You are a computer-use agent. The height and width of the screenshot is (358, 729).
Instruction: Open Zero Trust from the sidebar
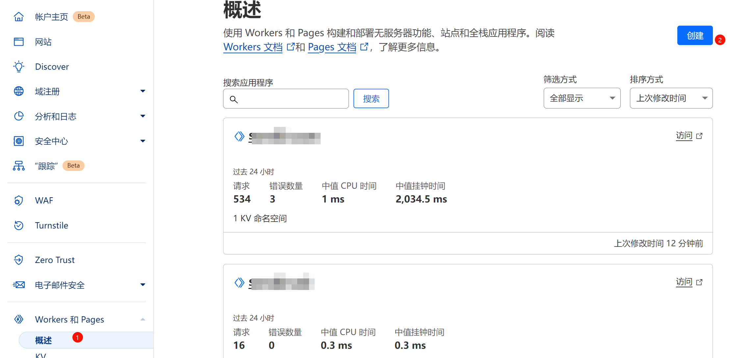55,260
